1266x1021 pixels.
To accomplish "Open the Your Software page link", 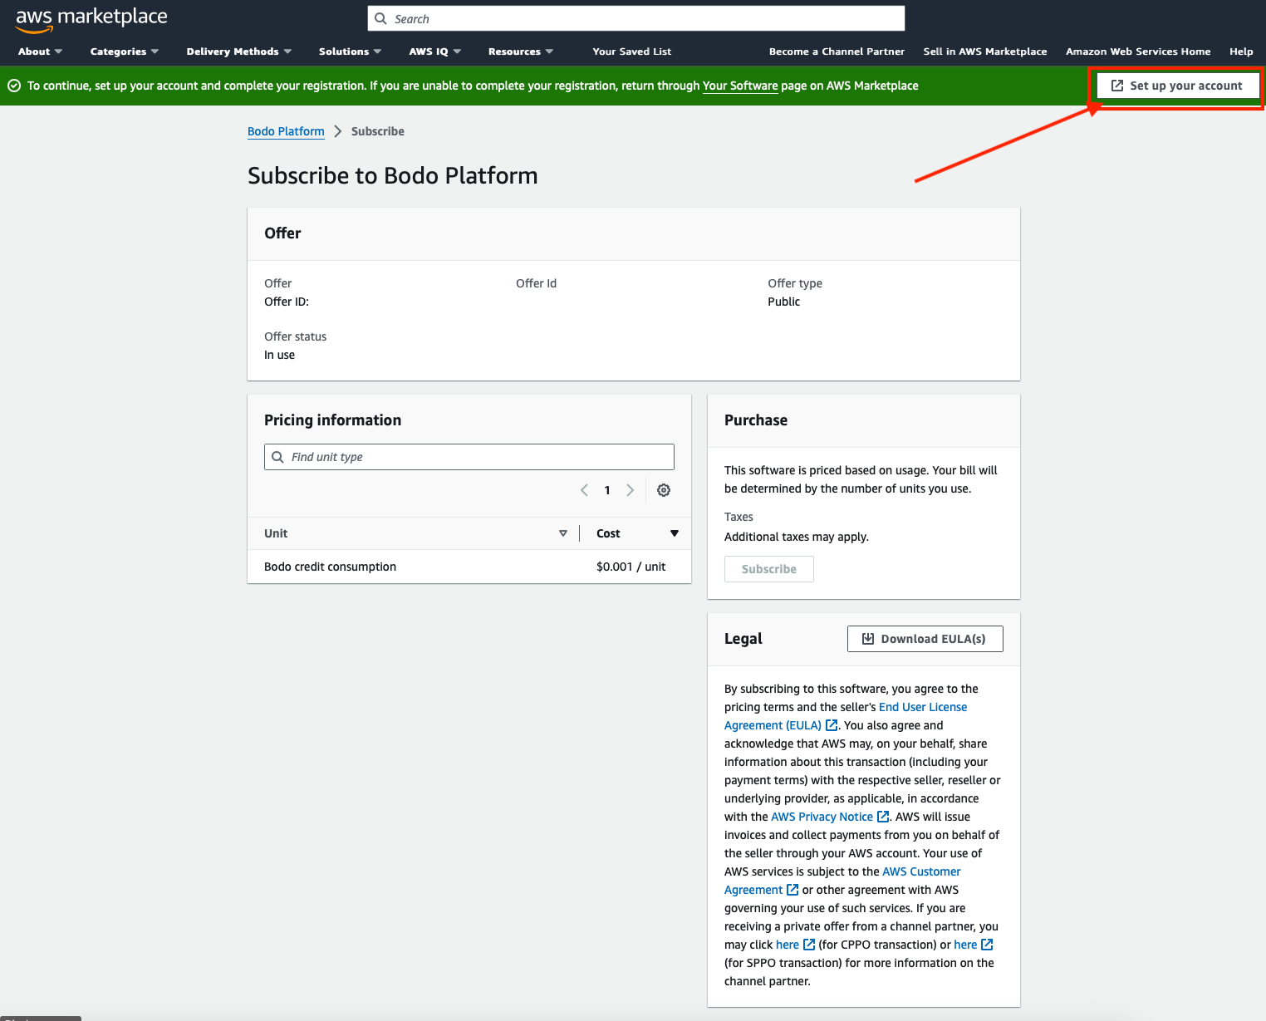I will [739, 86].
